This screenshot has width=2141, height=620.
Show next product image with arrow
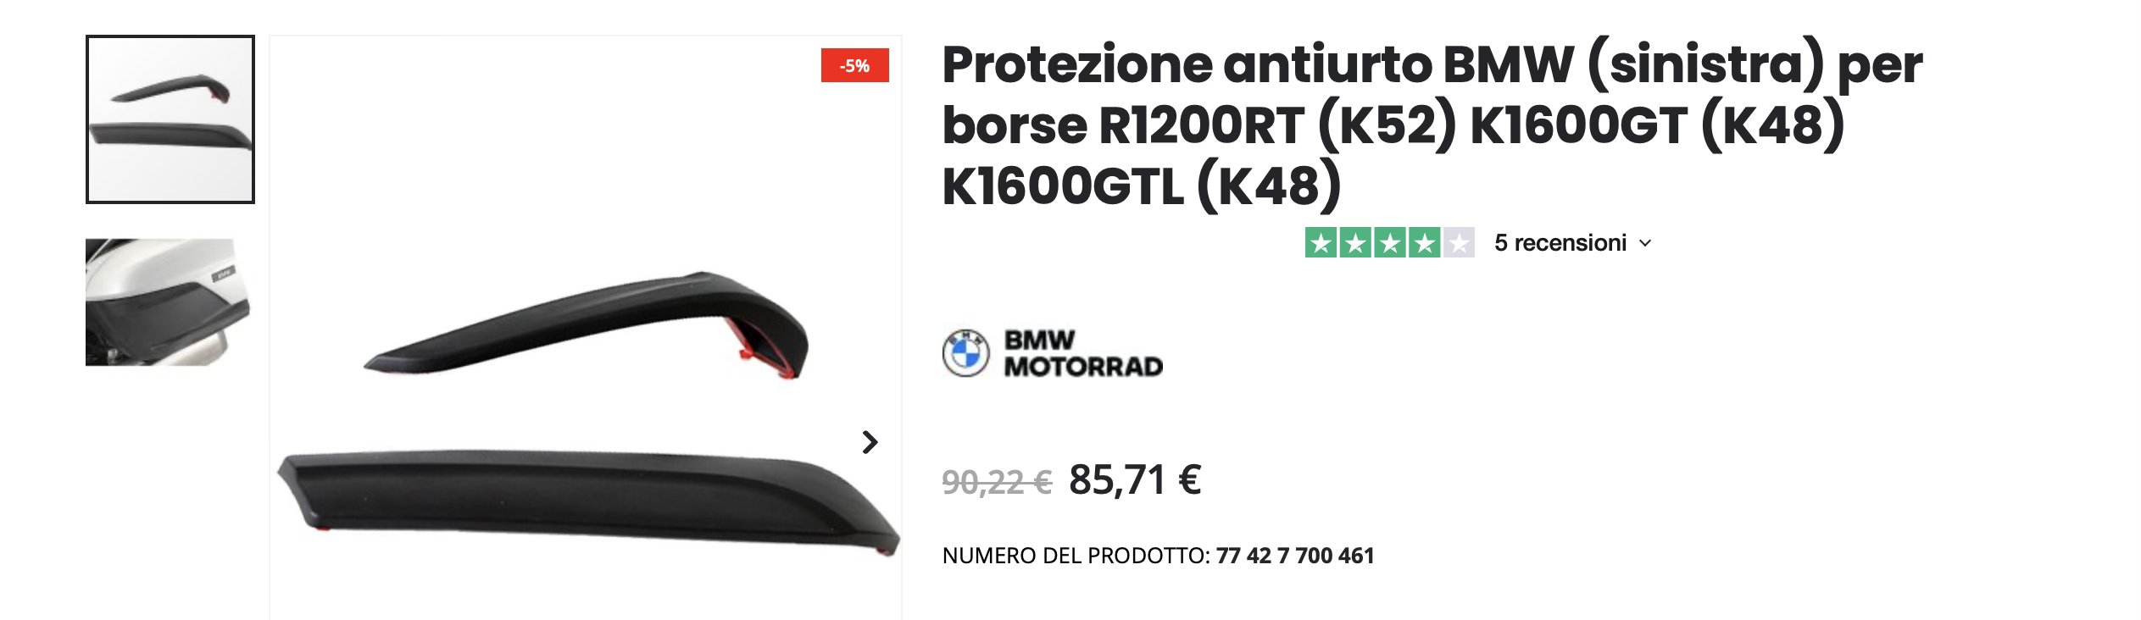pos(870,442)
